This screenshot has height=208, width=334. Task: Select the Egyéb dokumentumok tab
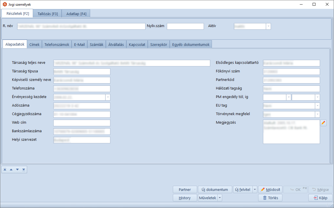click(191, 44)
